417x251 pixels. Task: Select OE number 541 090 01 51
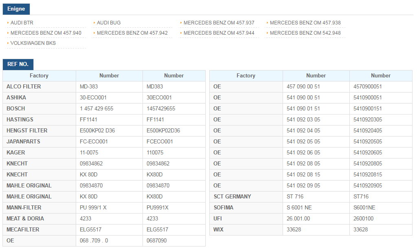(x=303, y=109)
